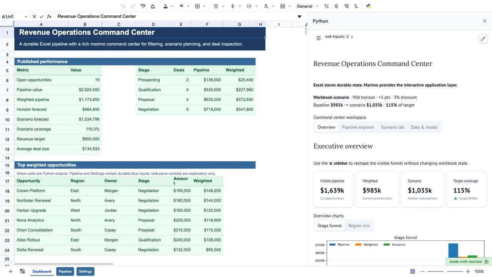492x277 pixels.
Task: Decrease decimal places icon
Action: (x=356, y=6)
